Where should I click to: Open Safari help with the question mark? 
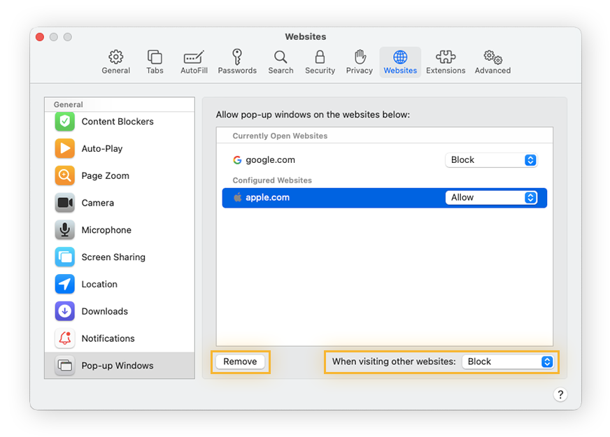(560, 394)
